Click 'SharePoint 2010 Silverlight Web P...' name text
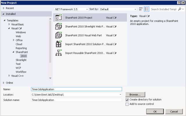 click(85, 26)
